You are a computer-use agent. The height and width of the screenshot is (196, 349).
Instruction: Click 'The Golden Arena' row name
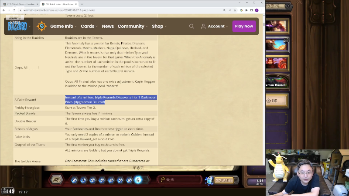click(x=27, y=161)
